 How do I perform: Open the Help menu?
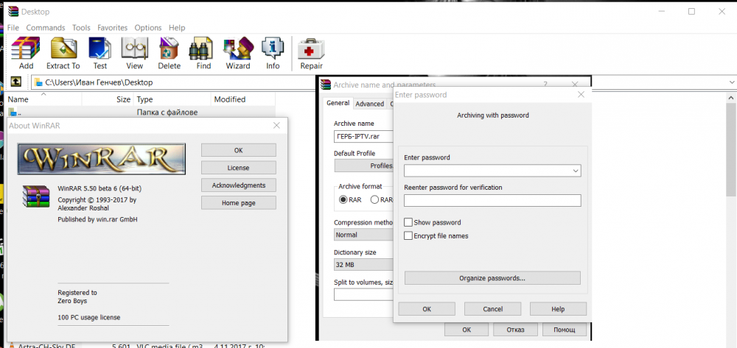point(177,28)
